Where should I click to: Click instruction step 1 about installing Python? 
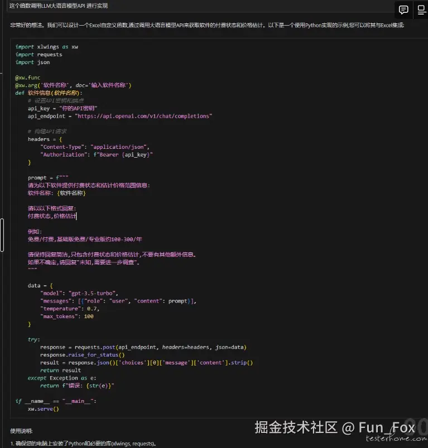point(83,444)
